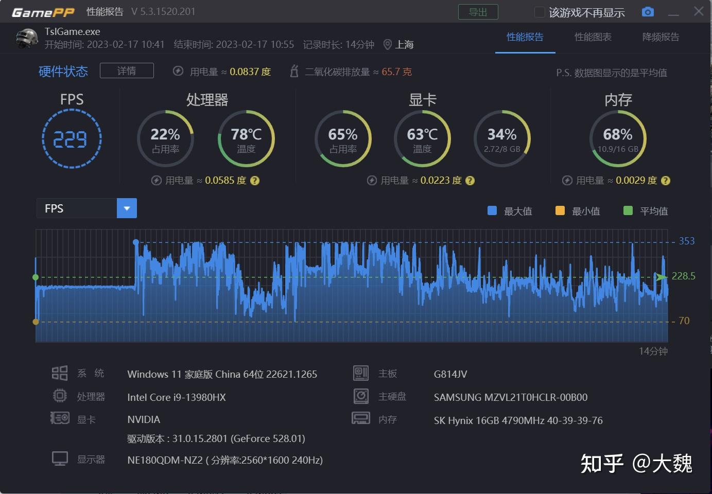Image resolution: width=712 pixels, height=494 pixels.
Task: Click the processor power help question icon
Action: (255, 181)
